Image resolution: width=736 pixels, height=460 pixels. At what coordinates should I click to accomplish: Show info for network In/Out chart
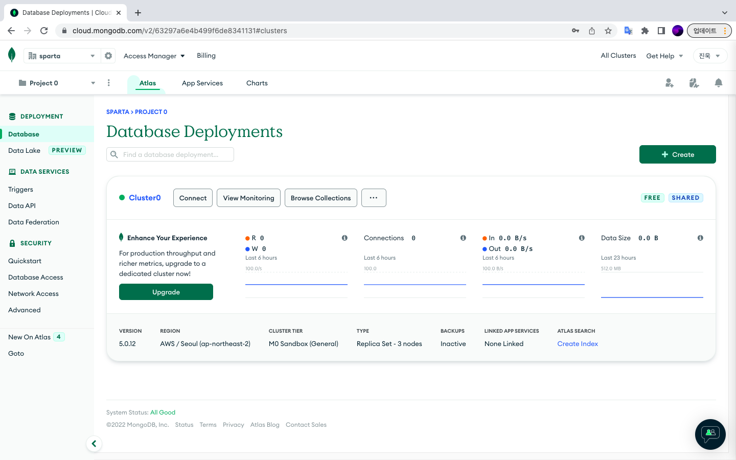(582, 238)
